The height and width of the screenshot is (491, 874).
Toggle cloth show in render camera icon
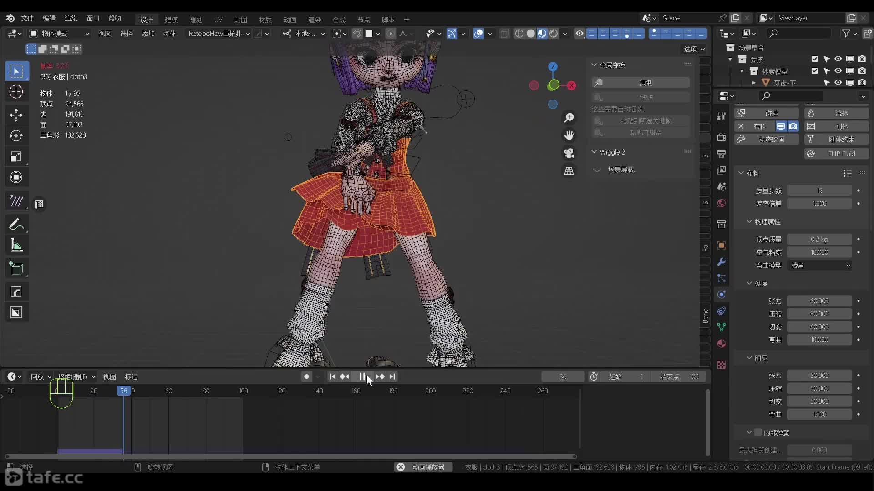coord(793,126)
